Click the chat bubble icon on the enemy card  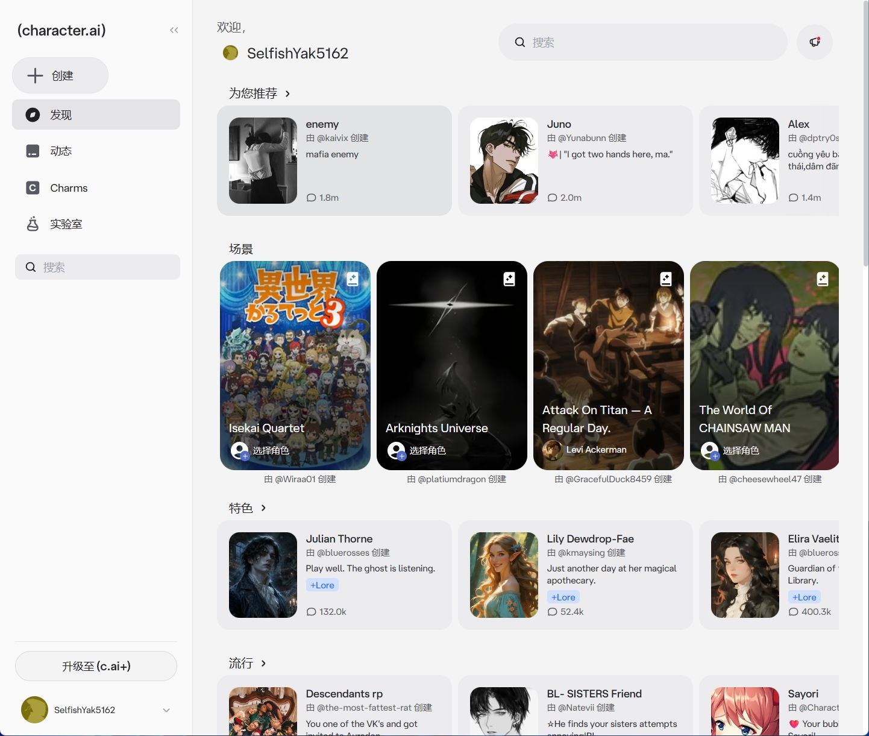click(311, 198)
